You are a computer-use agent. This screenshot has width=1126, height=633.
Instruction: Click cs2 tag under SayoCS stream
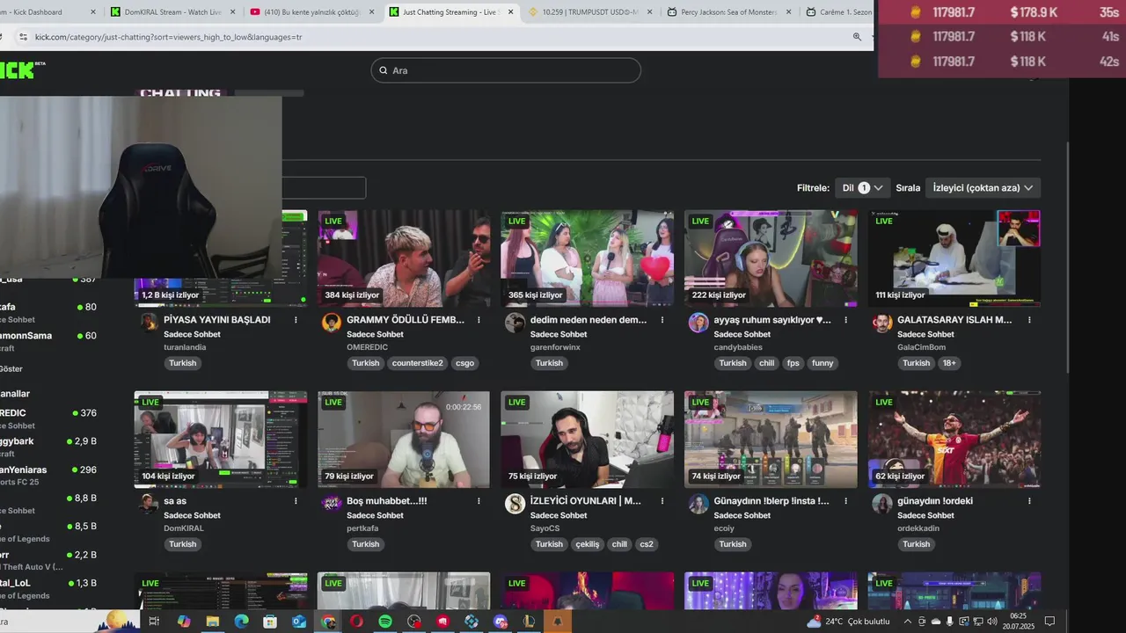(647, 544)
